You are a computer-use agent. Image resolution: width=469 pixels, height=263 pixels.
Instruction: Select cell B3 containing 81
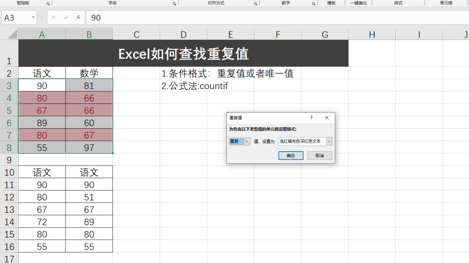tap(89, 85)
